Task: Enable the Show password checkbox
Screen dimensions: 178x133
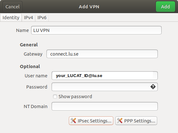Action: click(x=55, y=97)
